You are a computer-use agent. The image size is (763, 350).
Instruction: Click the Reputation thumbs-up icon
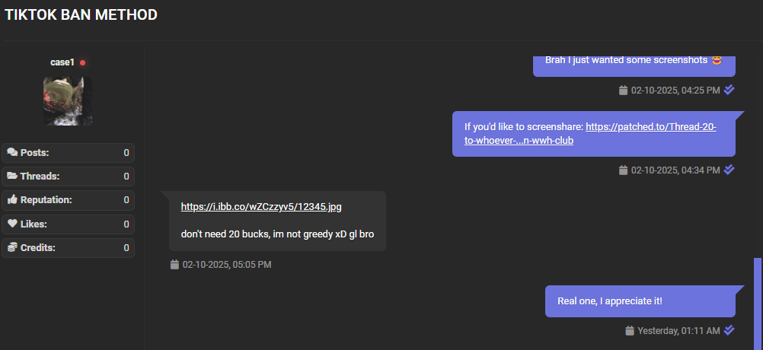pos(12,199)
